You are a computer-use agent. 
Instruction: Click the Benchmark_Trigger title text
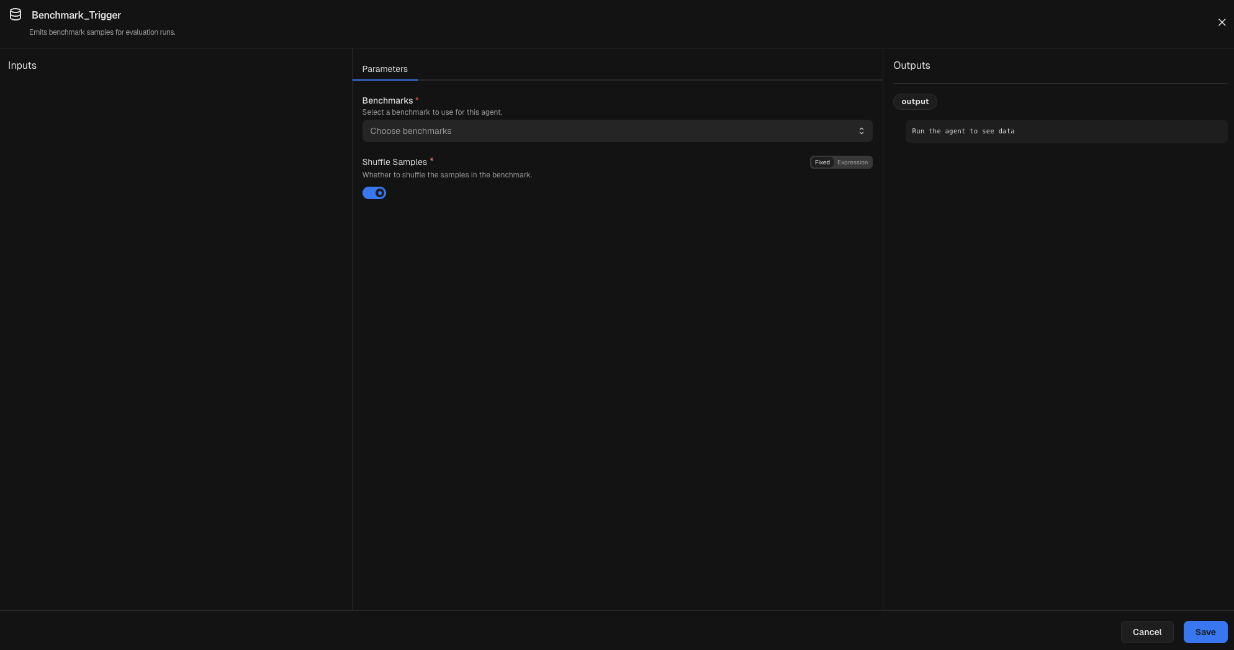tap(76, 15)
